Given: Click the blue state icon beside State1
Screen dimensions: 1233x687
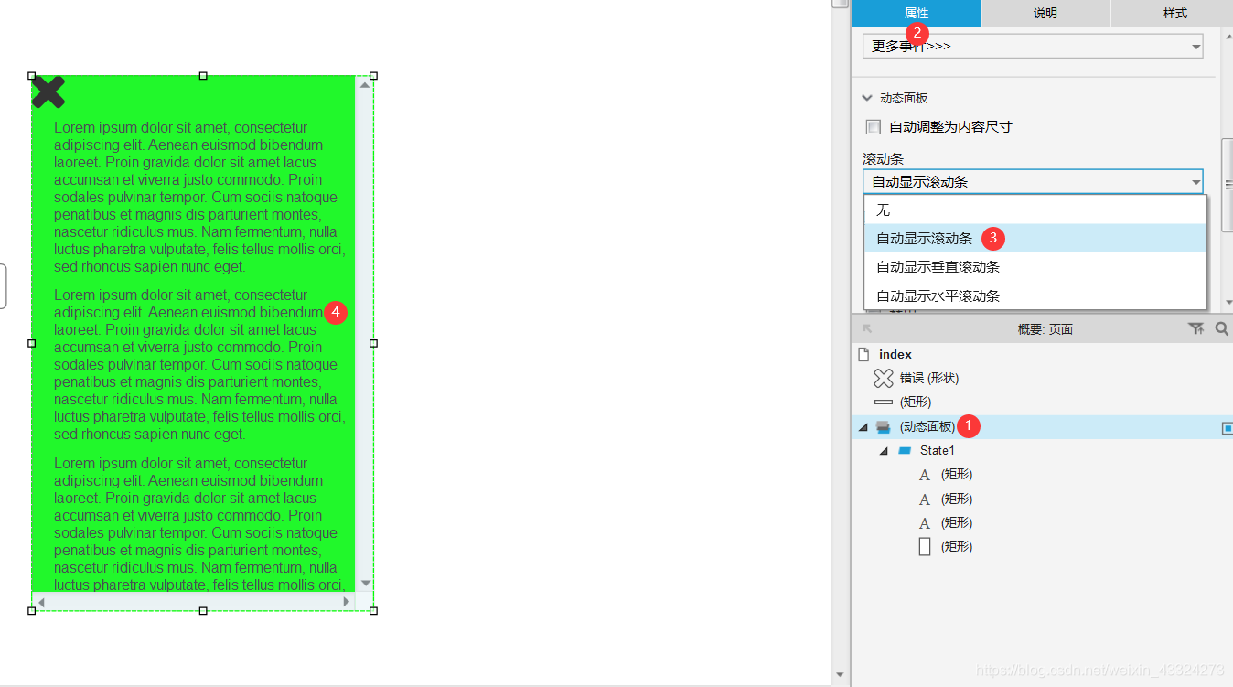Looking at the screenshot, I should (x=906, y=450).
